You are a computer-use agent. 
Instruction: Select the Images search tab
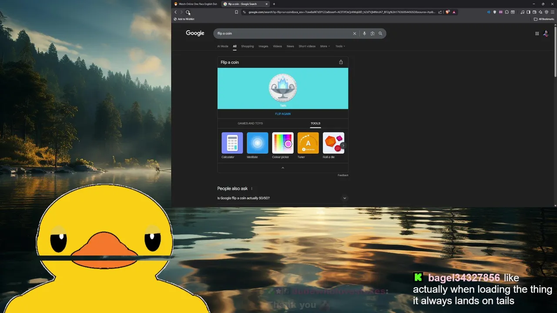click(263, 46)
